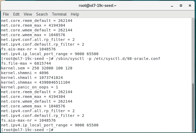
Task: Click the kernel.panic_on_oops = 1 line
Action: click(29, 87)
